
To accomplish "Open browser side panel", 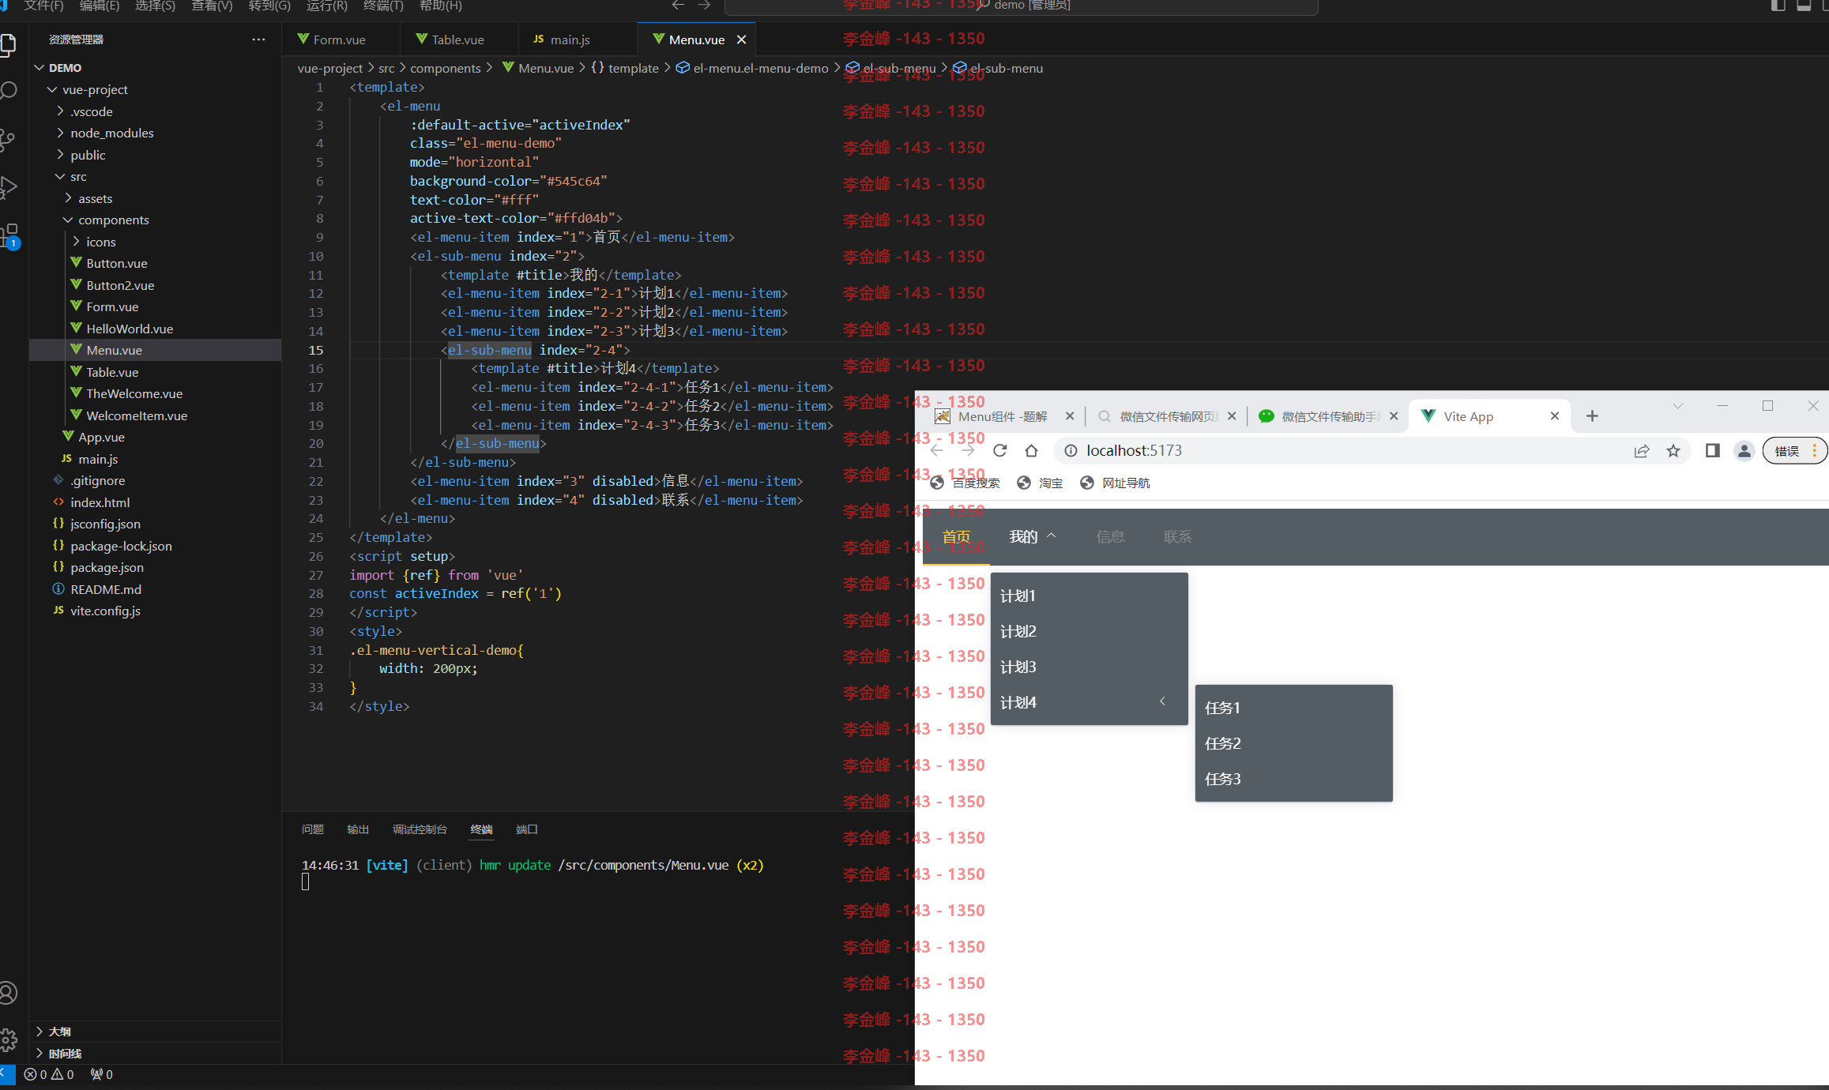I will click(x=1712, y=450).
